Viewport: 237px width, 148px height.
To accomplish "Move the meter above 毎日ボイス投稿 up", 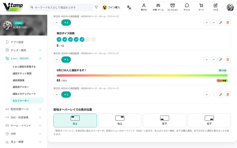I will (206, 23).
